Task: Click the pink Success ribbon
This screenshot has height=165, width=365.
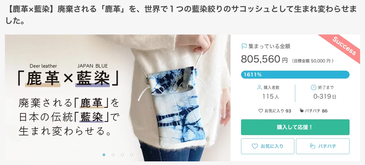Action: coord(344,46)
